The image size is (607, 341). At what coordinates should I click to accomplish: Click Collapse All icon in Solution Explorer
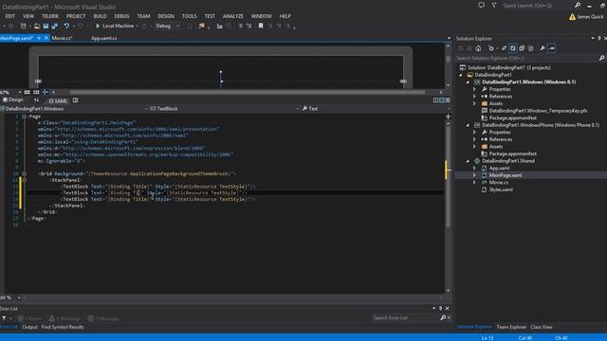pyautogui.click(x=522, y=48)
